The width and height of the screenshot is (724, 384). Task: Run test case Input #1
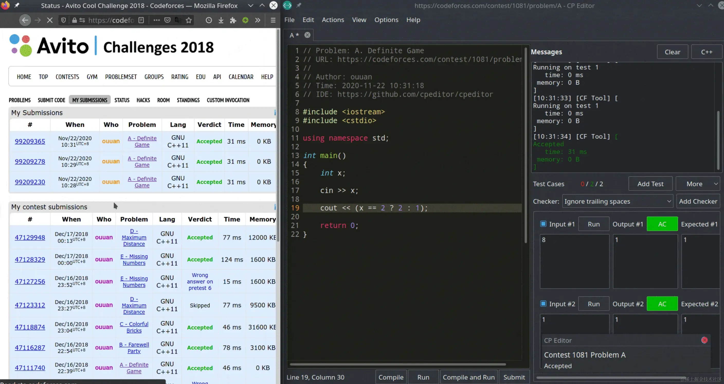594,224
